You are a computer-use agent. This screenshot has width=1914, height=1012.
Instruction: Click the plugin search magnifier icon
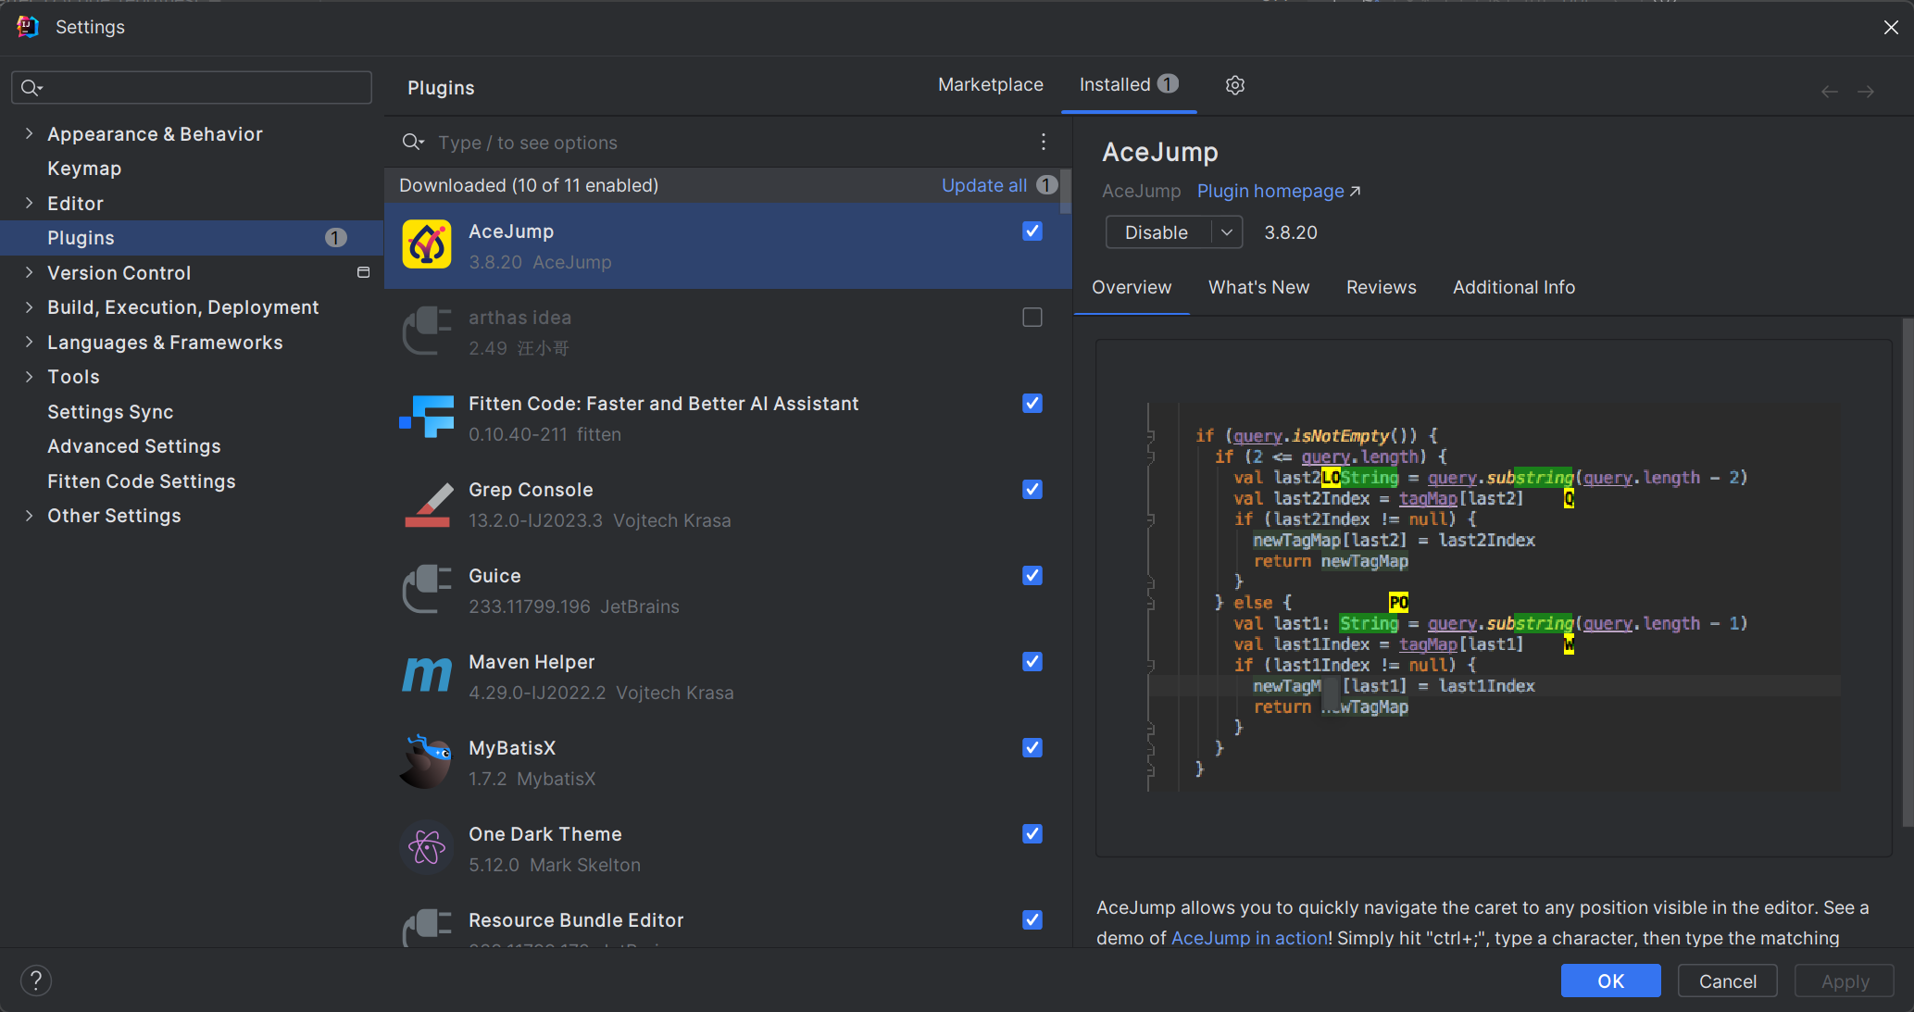tap(410, 142)
